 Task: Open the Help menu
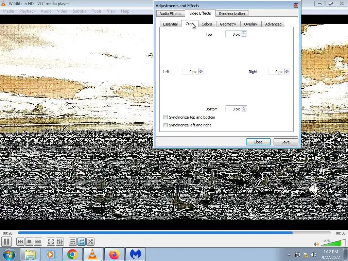125,11
